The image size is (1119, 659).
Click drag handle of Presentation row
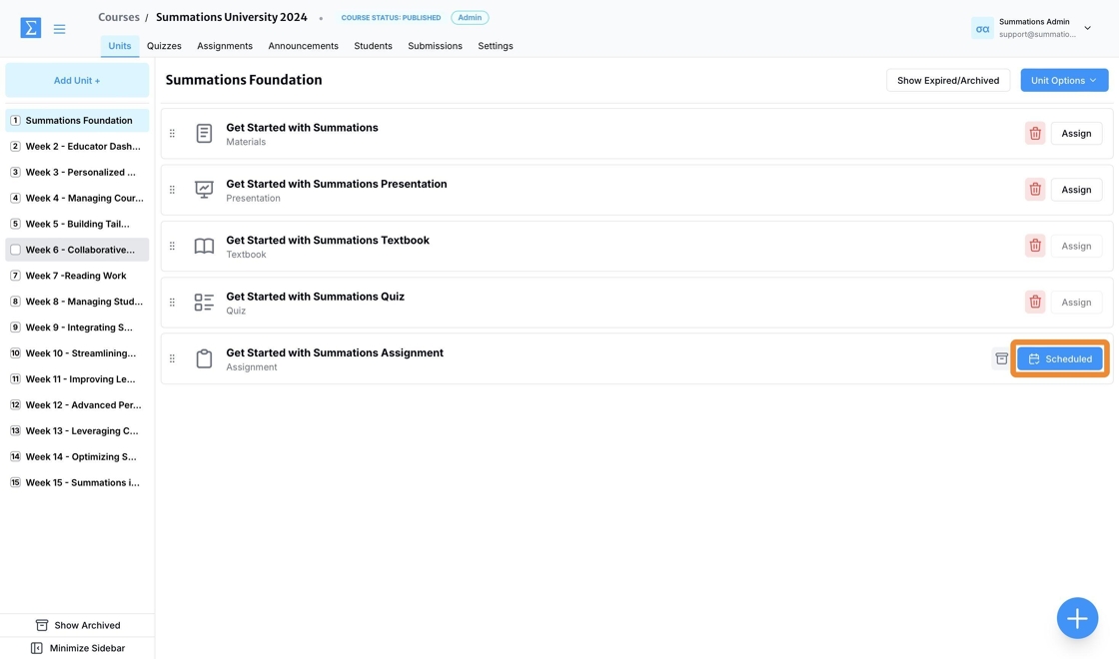[172, 190]
